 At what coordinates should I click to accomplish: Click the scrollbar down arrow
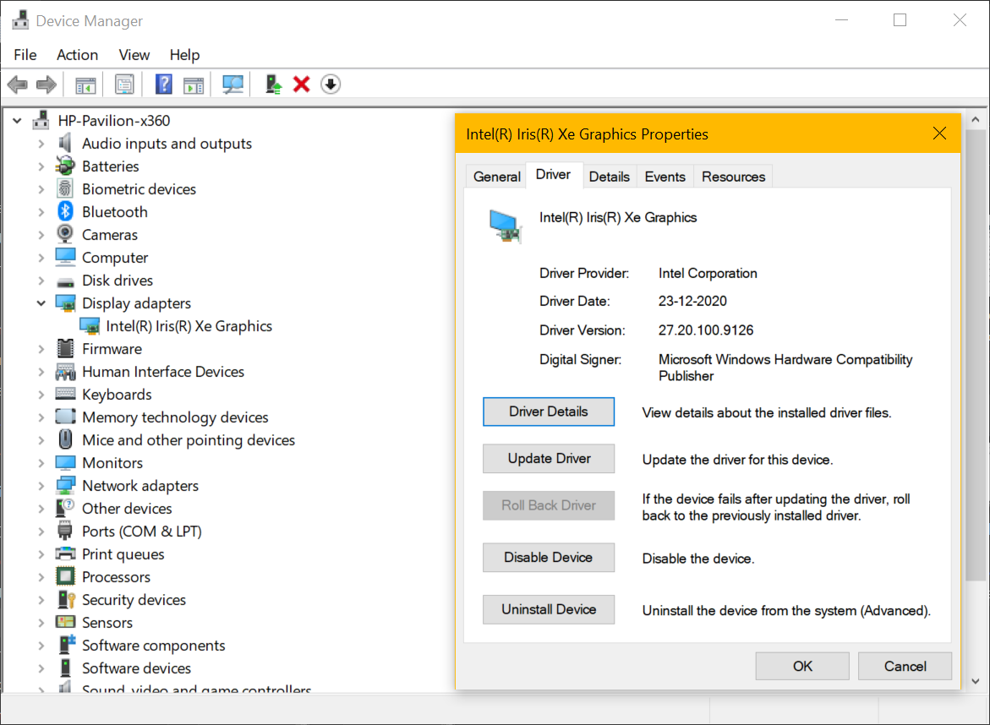976,681
